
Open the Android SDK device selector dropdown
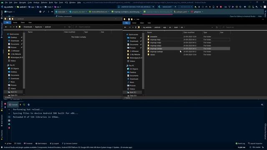(136, 7)
